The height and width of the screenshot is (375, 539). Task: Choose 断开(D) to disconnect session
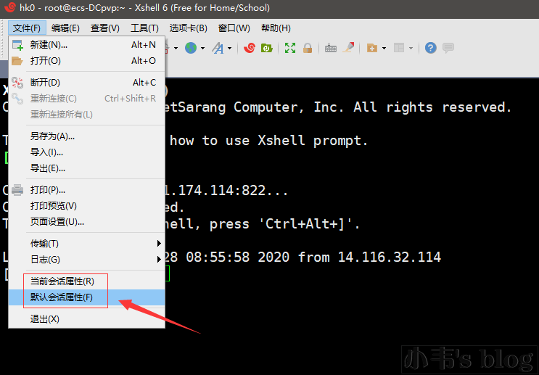coord(86,83)
